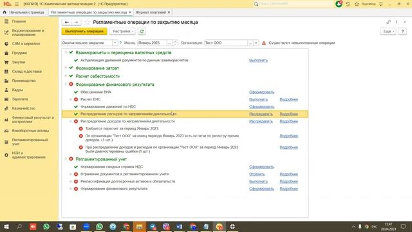Open month selection button for Январь 2023
The image size is (412, 232).
(x=169, y=43)
